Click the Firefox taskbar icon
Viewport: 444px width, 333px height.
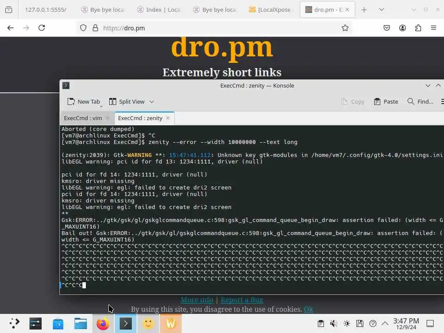pyautogui.click(x=103, y=323)
